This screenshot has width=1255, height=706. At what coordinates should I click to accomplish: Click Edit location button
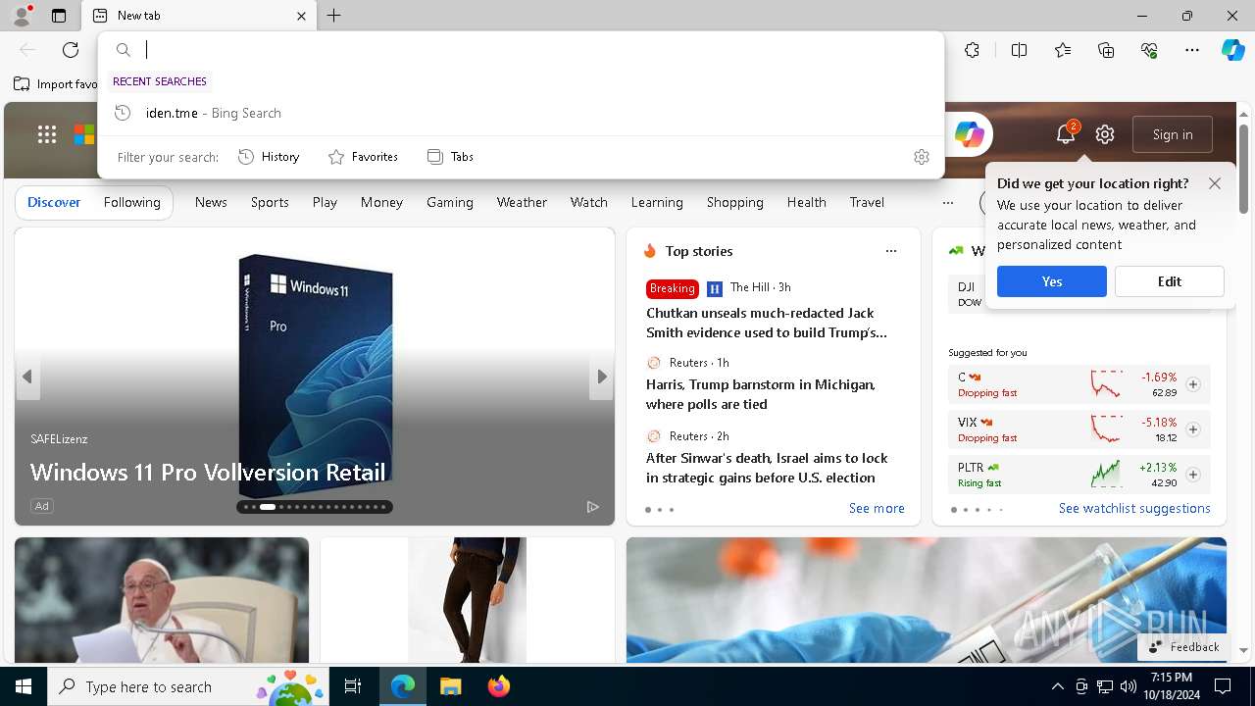coord(1170,281)
